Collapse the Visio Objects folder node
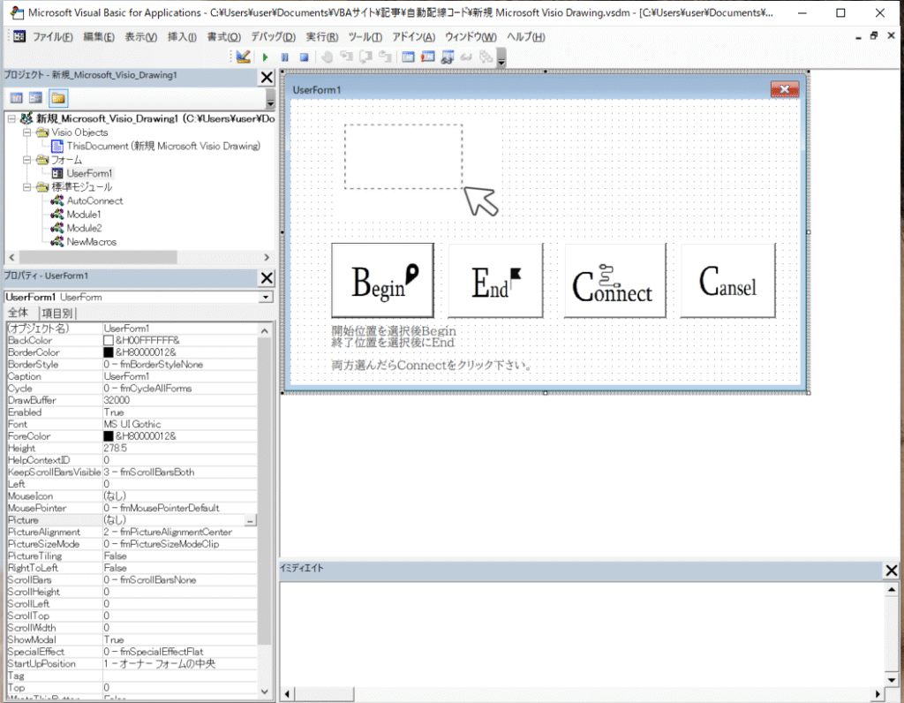 (x=27, y=132)
